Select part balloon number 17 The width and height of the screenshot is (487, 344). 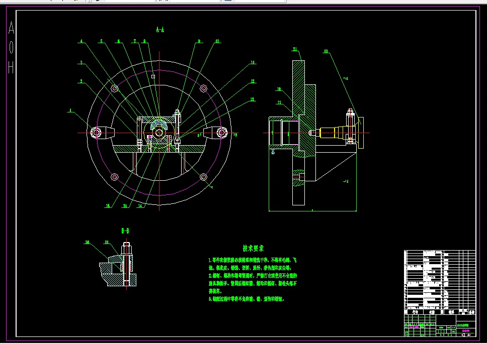pos(280,102)
